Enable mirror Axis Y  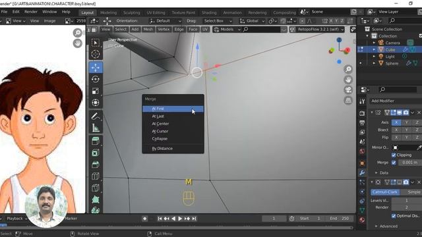coord(406,122)
